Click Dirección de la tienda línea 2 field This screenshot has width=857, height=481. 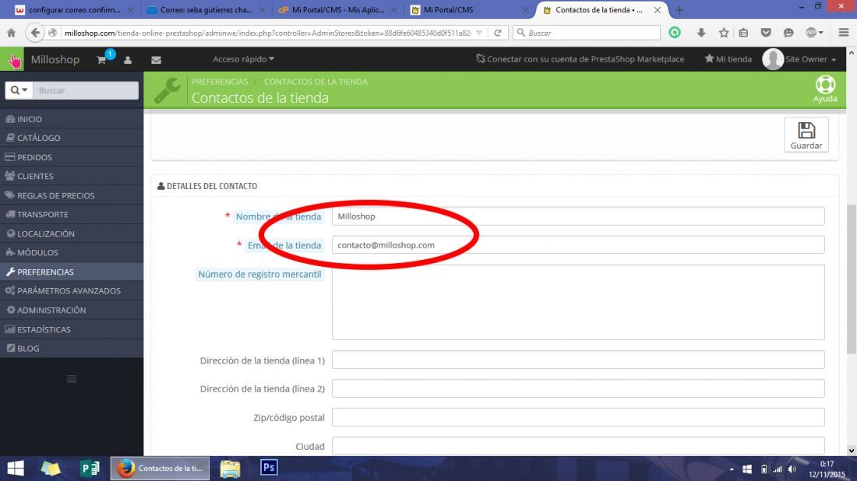point(578,388)
